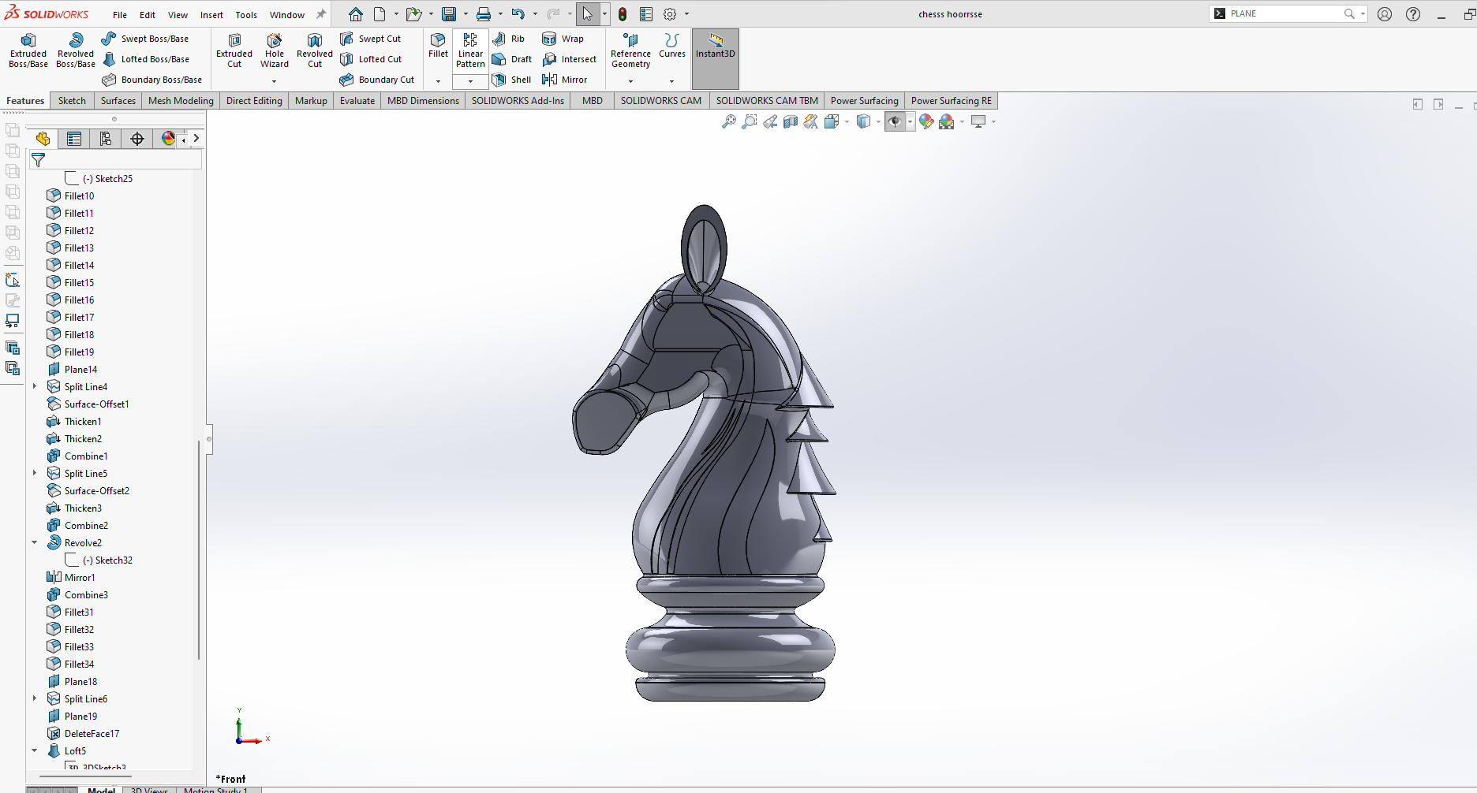Switch to the Surfaces tab
1477x793 pixels.
118,100
